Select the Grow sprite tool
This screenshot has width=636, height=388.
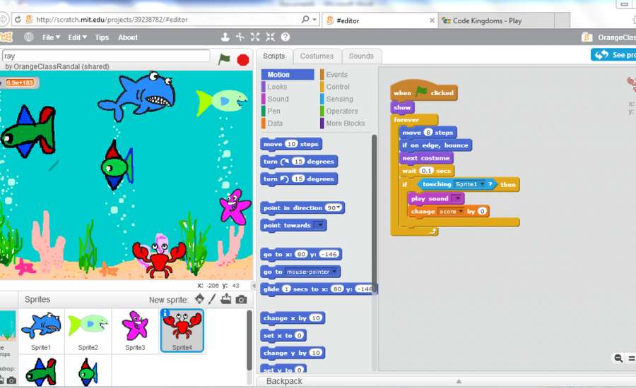[x=255, y=37]
